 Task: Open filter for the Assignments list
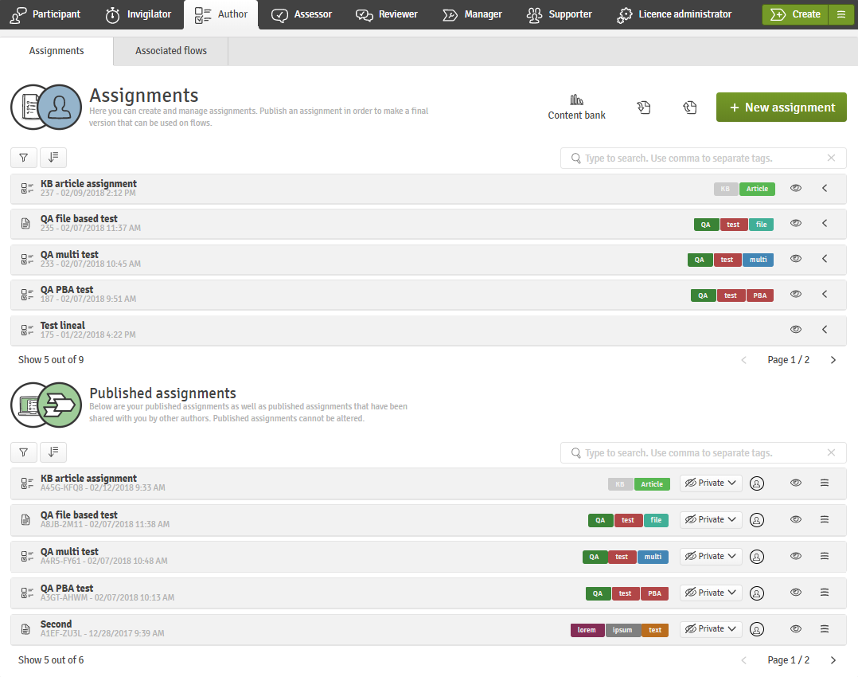[24, 158]
